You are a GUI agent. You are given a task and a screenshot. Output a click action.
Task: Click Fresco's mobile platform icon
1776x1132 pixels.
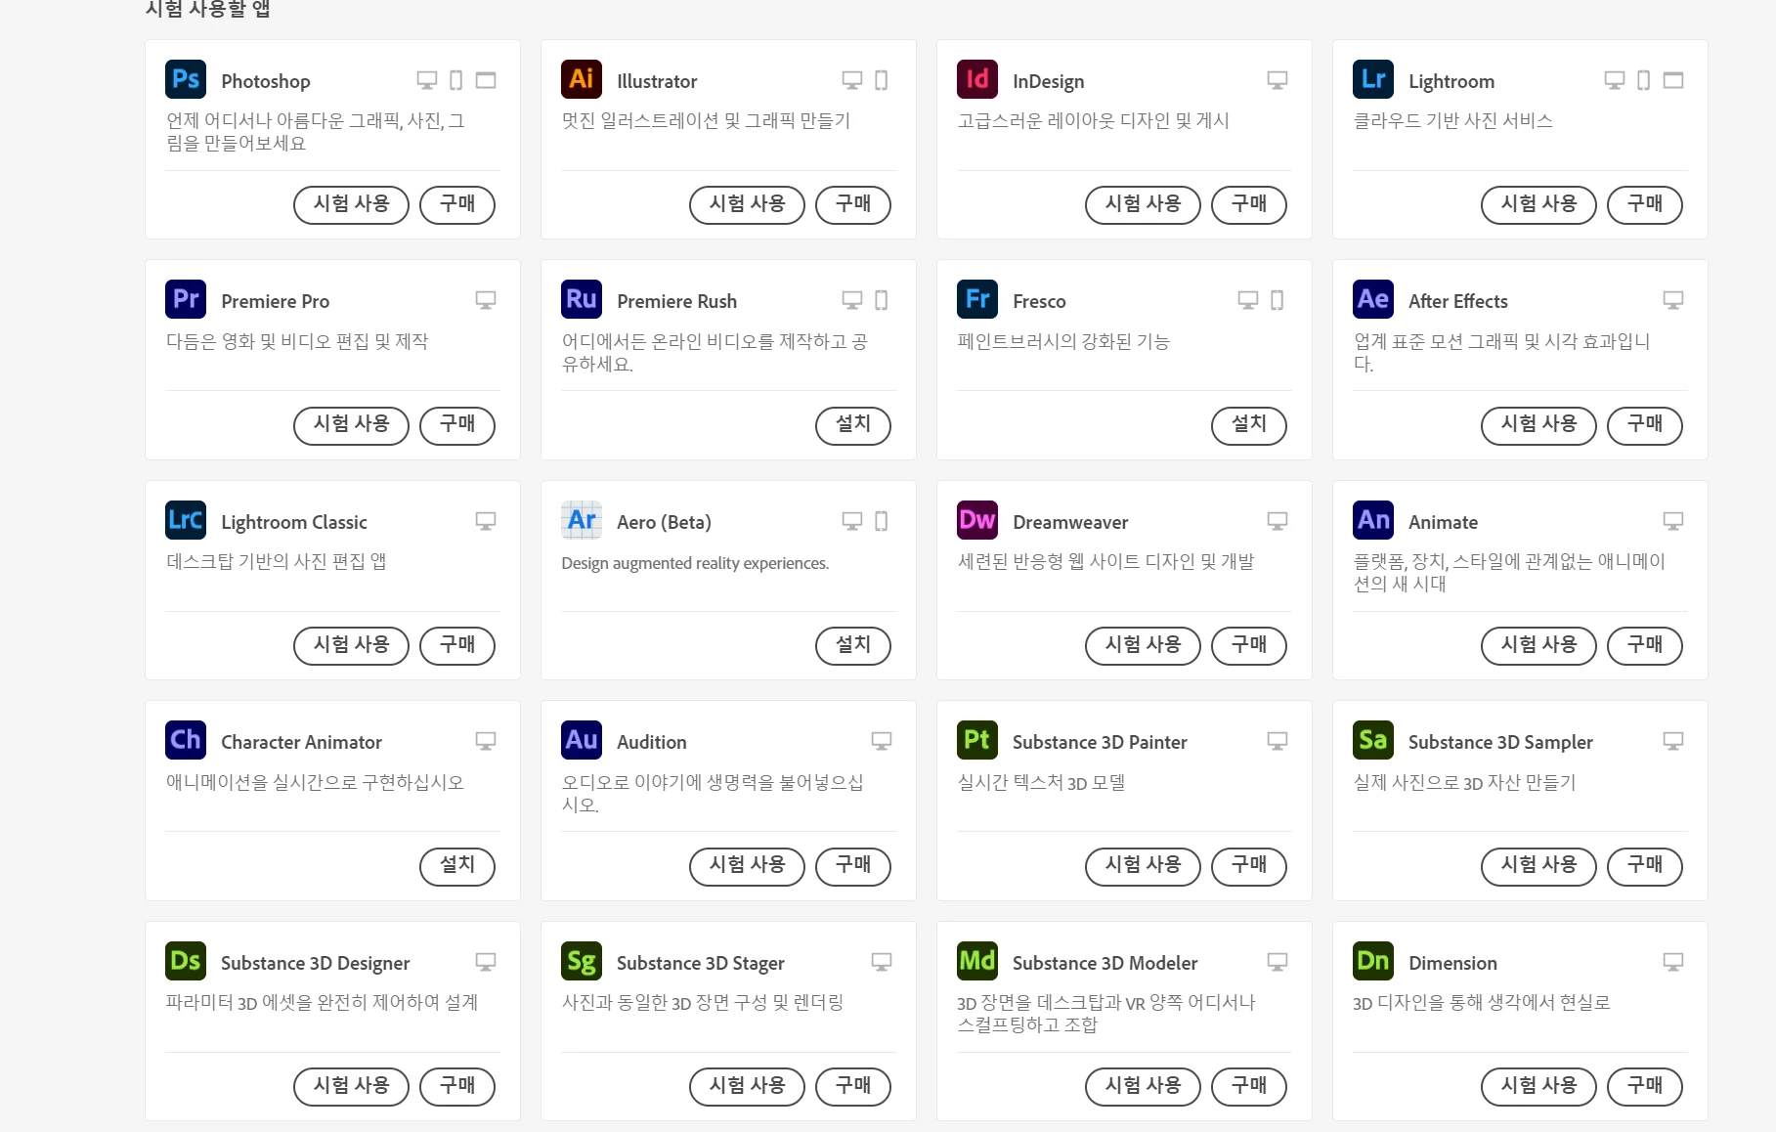click(x=1278, y=300)
